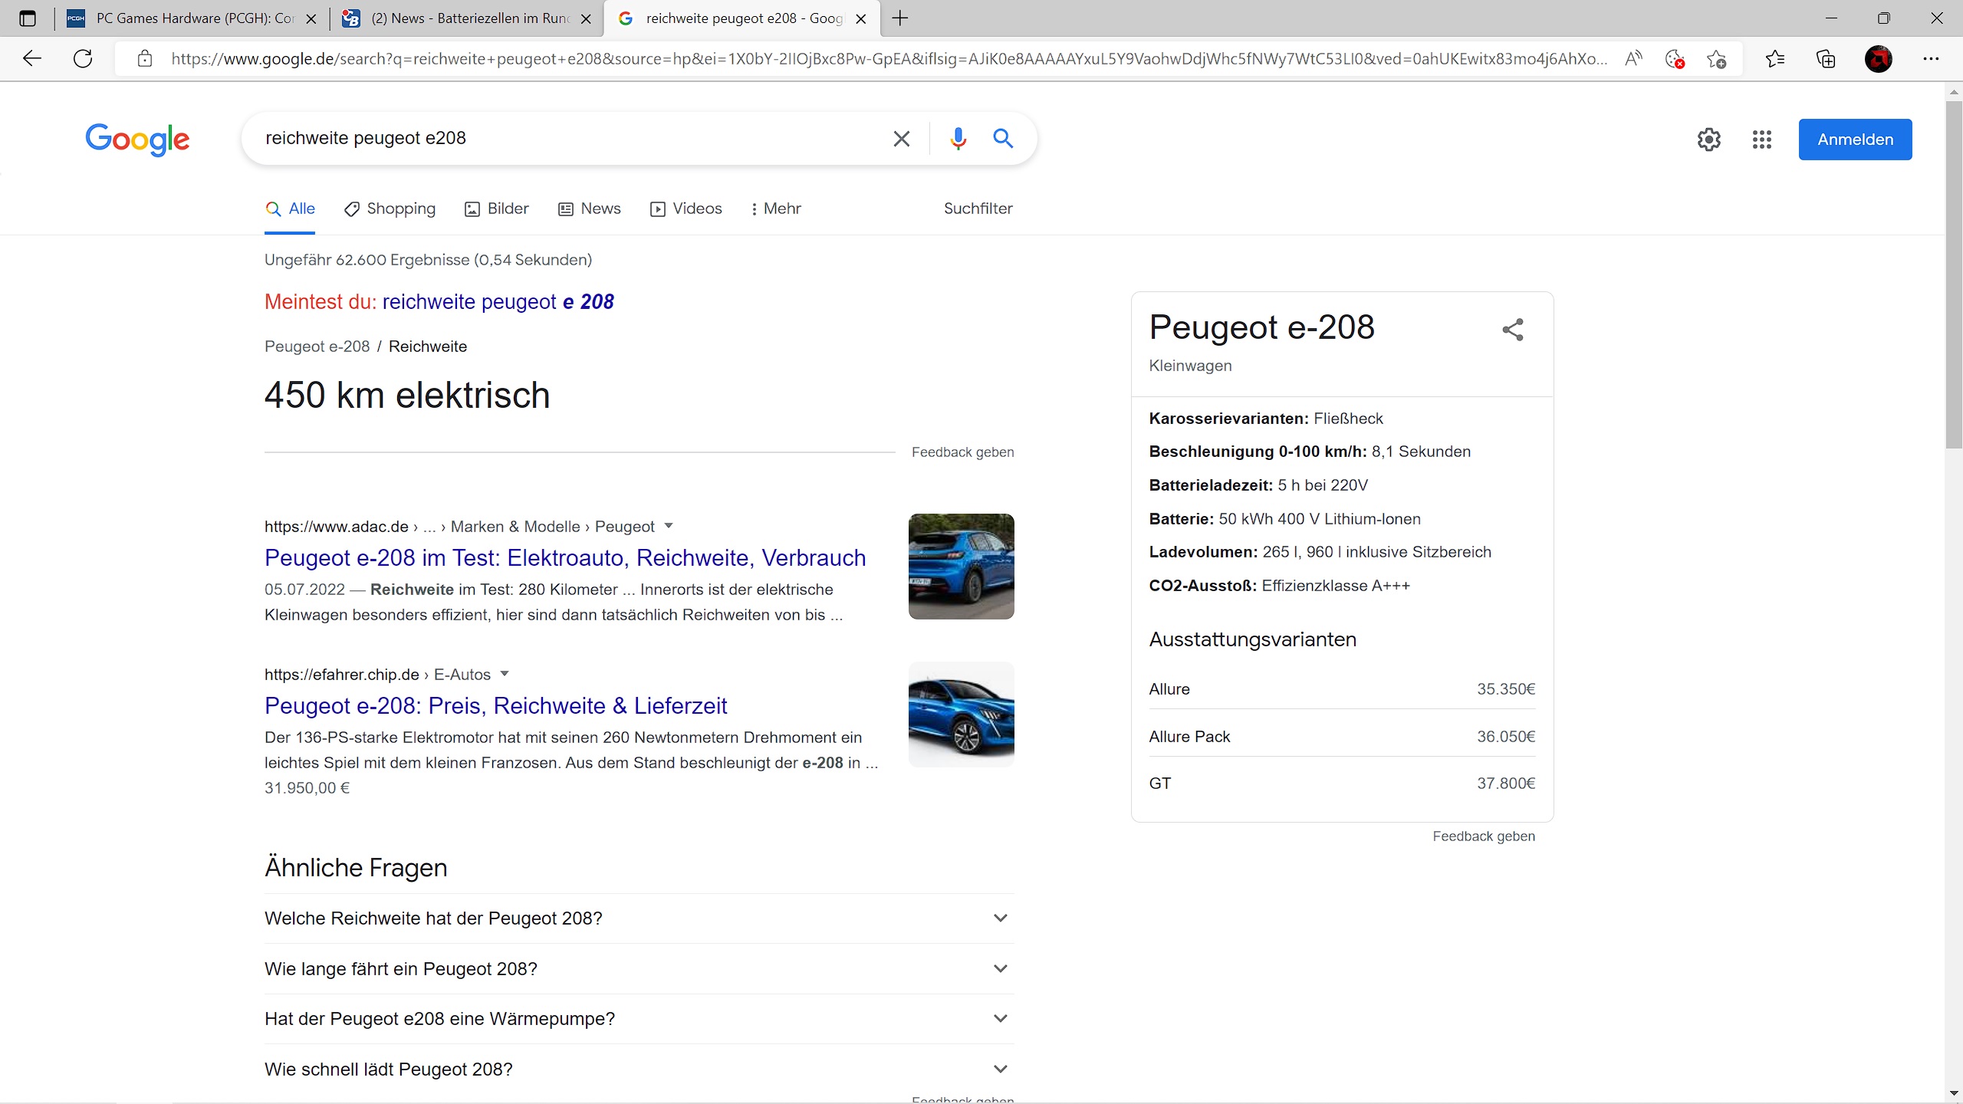The width and height of the screenshot is (1963, 1104).
Task: Open 'Peugeot e-208 im Test' ADAC link
Action: coord(565,557)
